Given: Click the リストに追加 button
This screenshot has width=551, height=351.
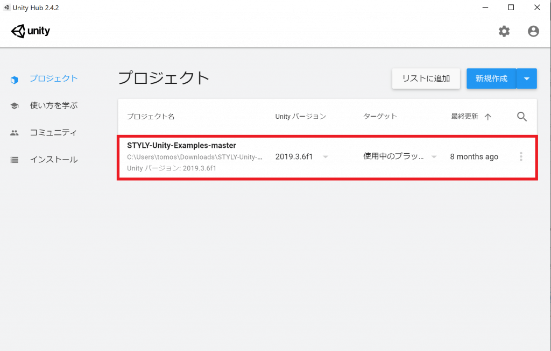Looking at the screenshot, I should 426,78.
